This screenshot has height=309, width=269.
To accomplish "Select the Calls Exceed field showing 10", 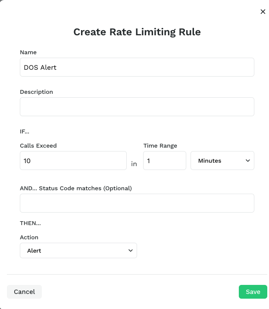I will tap(73, 161).
